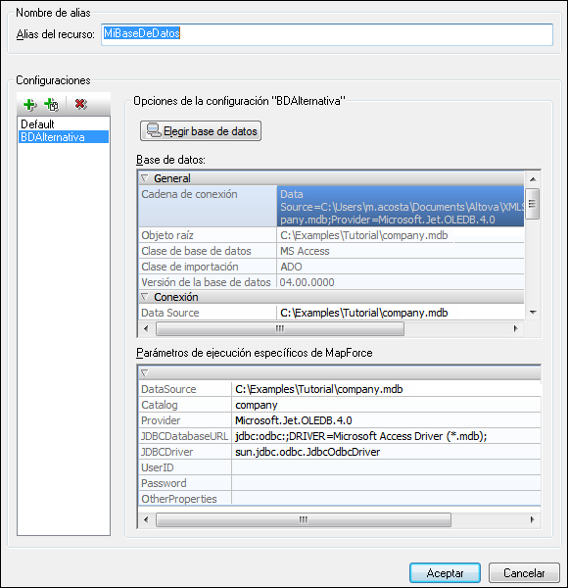The width and height of the screenshot is (568, 588).
Task: Collapse MapForce parameters section triangle
Action: coord(145,372)
